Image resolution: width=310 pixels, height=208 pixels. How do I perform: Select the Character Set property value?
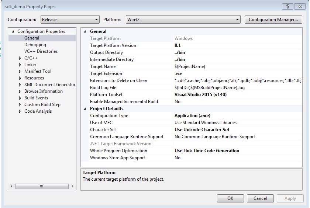point(236,130)
